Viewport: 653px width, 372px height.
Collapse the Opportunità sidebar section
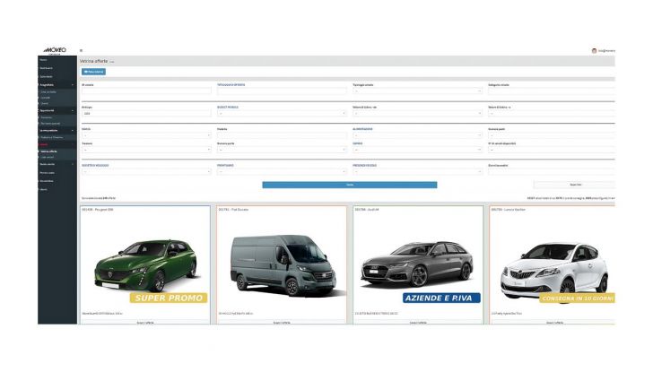tap(57, 110)
